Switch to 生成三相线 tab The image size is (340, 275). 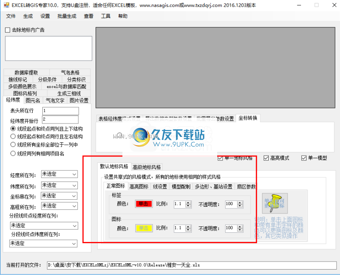[69, 93]
